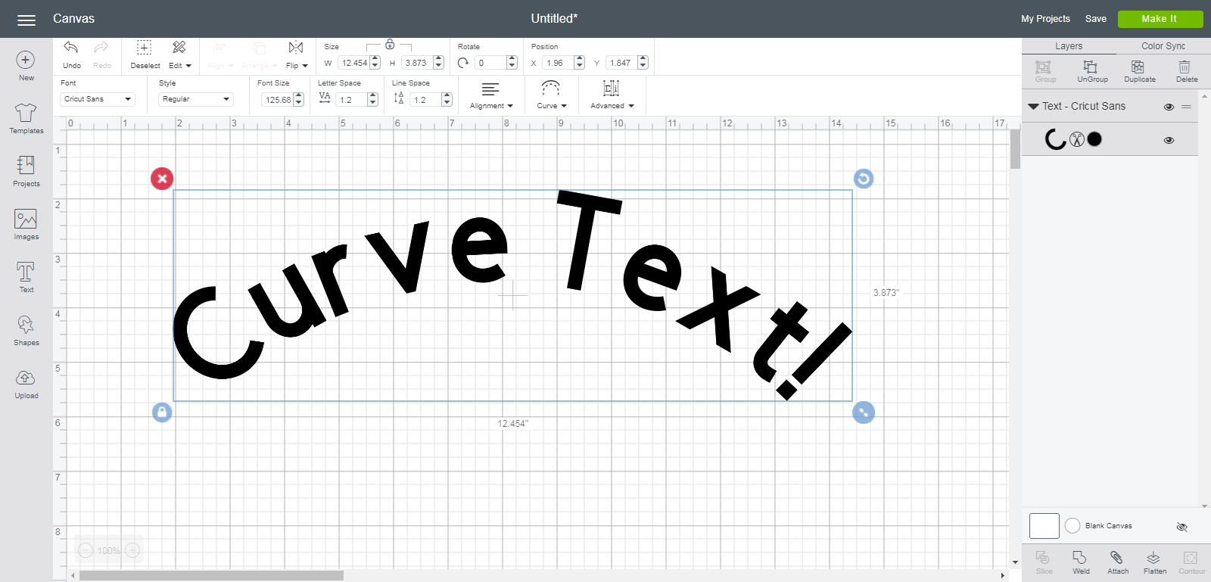Switch to the Color Sync tab

(x=1163, y=46)
